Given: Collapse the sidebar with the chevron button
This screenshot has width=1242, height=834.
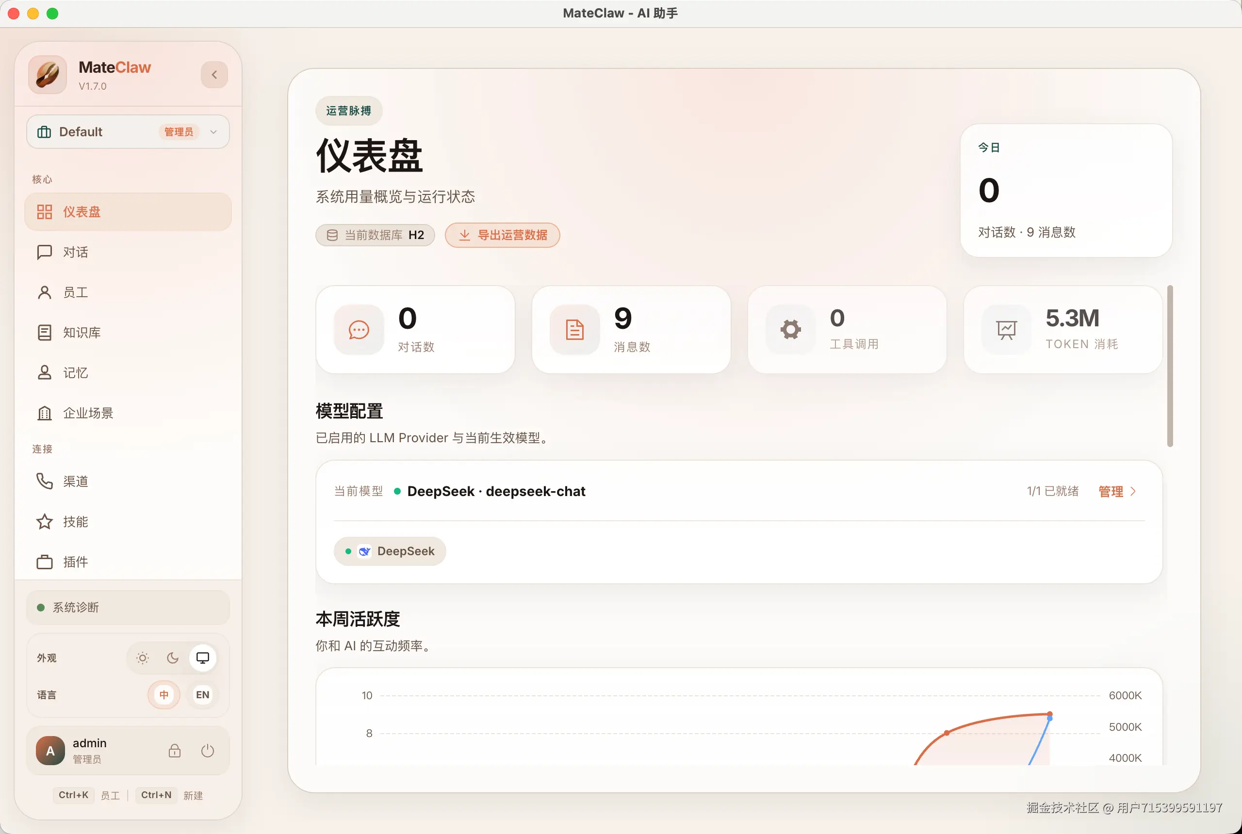Looking at the screenshot, I should pyautogui.click(x=214, y=75).
